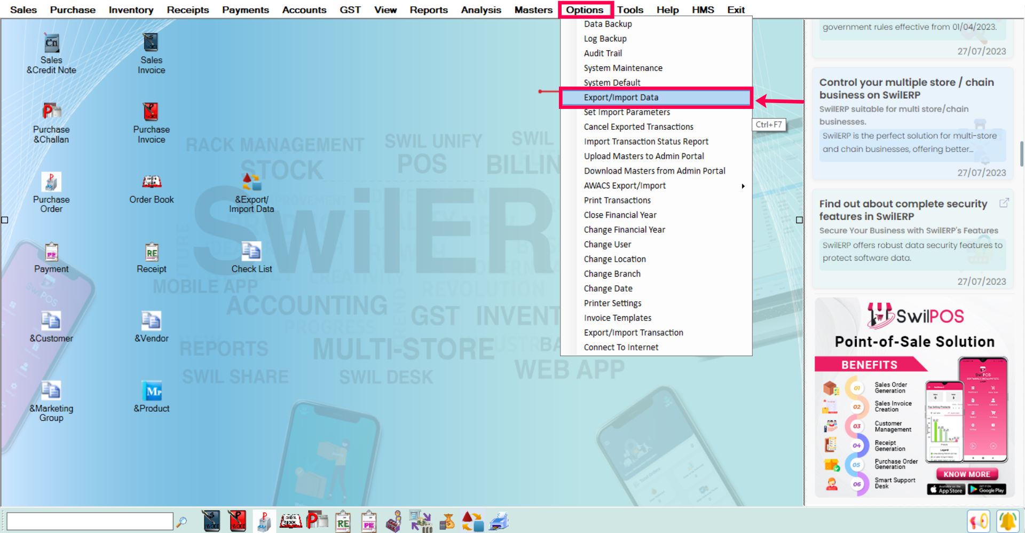This screenshot has height=533, width=1025.
Task: Click the pink PE payment toolbar icon
Action: [369, 521]
